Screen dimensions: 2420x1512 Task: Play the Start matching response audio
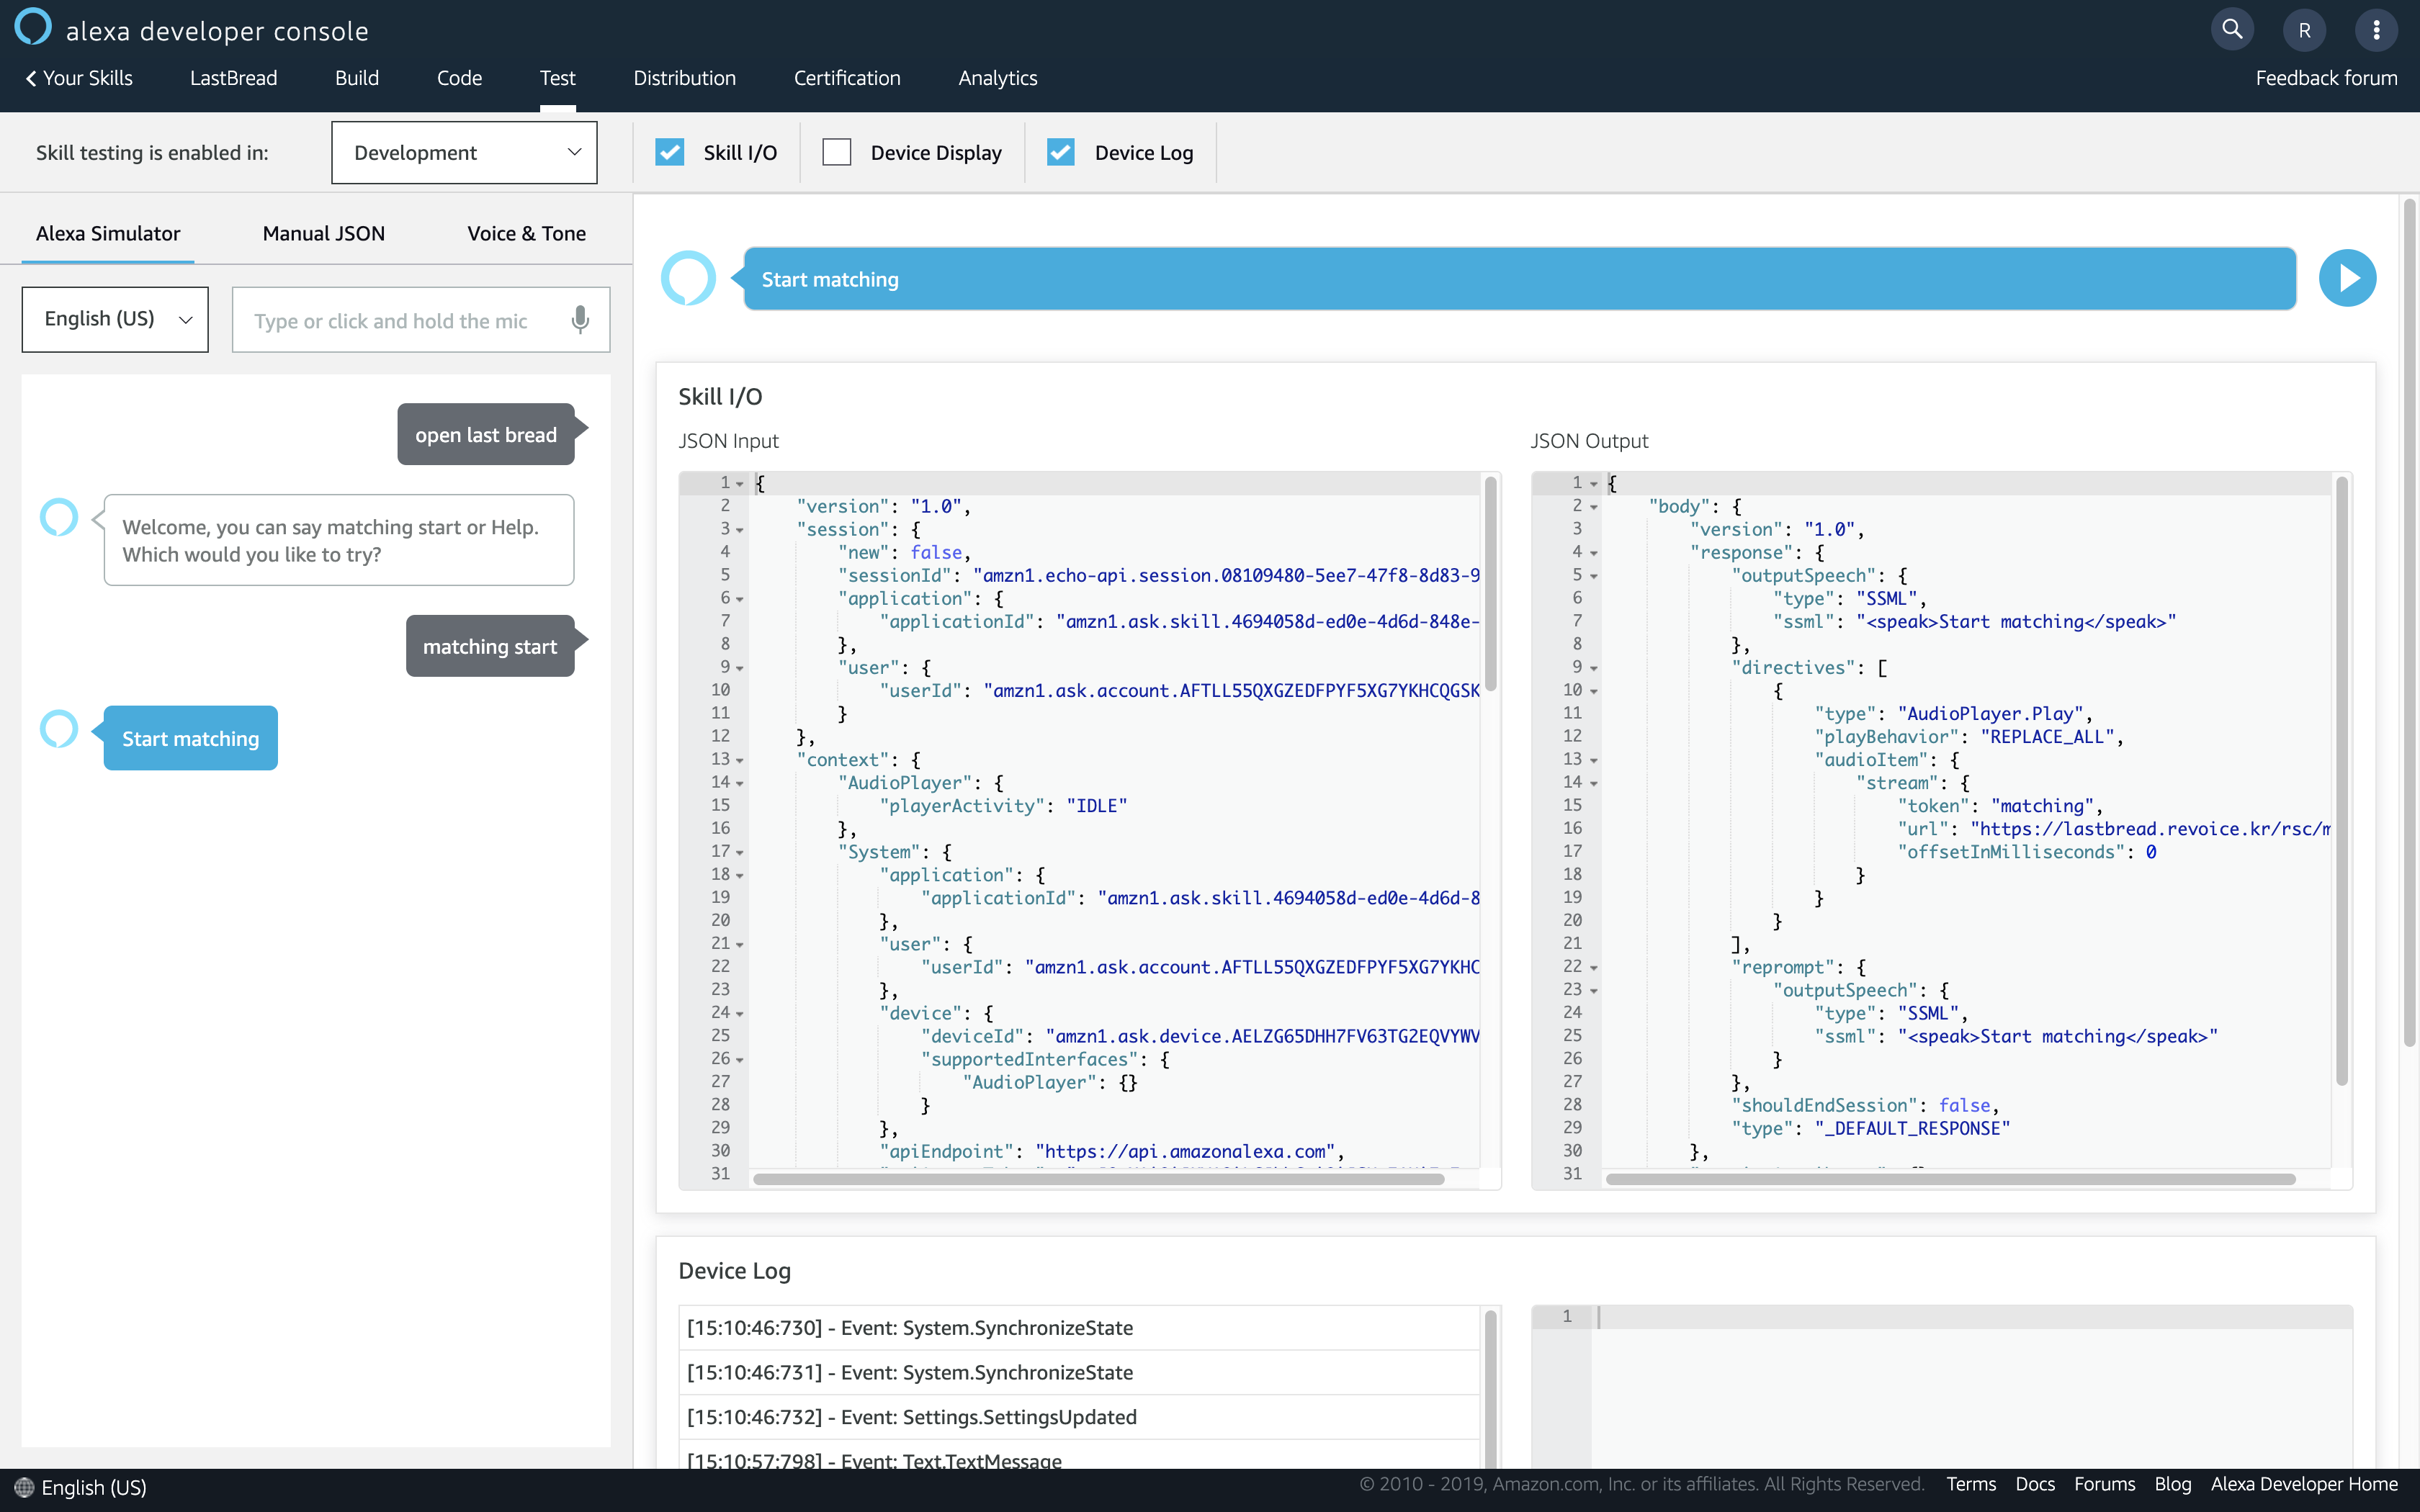tap(2347, 278)
